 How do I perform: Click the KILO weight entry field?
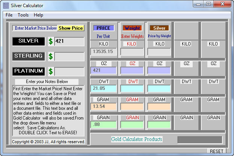[131, 51]
